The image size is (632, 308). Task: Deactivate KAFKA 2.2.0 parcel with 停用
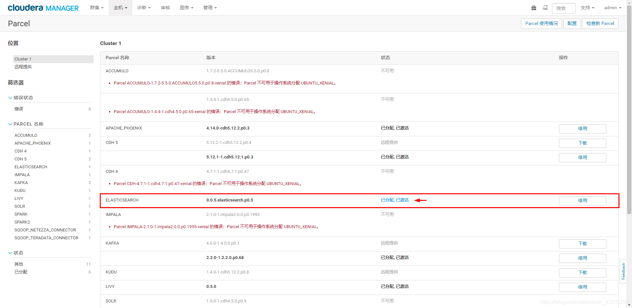tap(582, 258)
